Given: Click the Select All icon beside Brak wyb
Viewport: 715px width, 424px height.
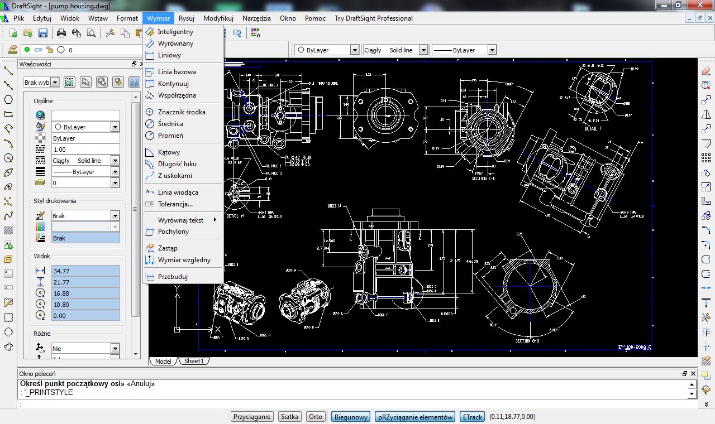Looking at the screenshot, I should pos(69,82).
